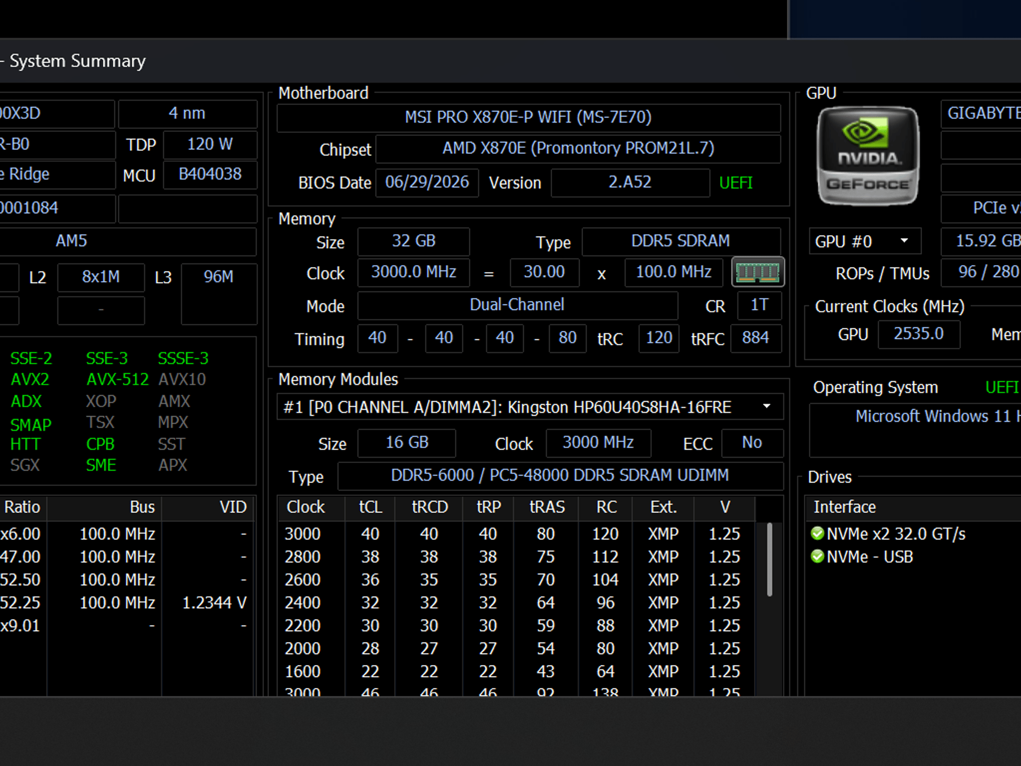Click the Ratio column header

tap(22, 507)
